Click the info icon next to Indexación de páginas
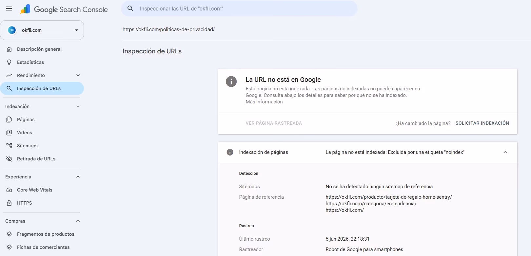 (230, 152)
